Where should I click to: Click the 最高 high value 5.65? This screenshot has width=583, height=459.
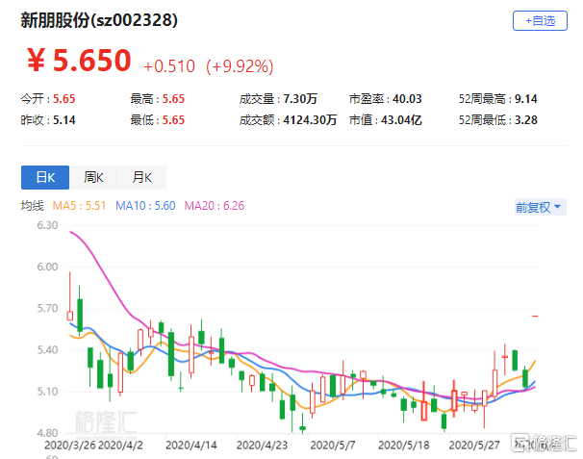click(x=173, y=99)
